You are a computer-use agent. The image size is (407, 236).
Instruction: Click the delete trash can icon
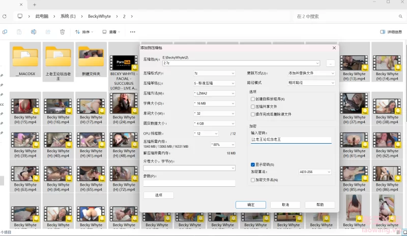click(62, 31)
